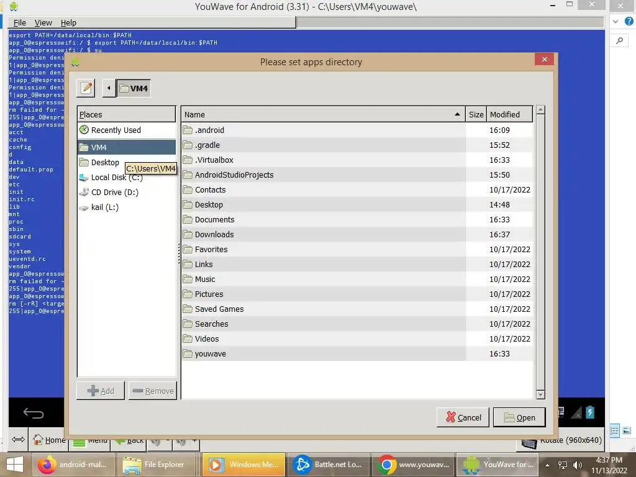The image size is (636, 477).
Task: Sort files by the Modified column
Action: point(509,114)
